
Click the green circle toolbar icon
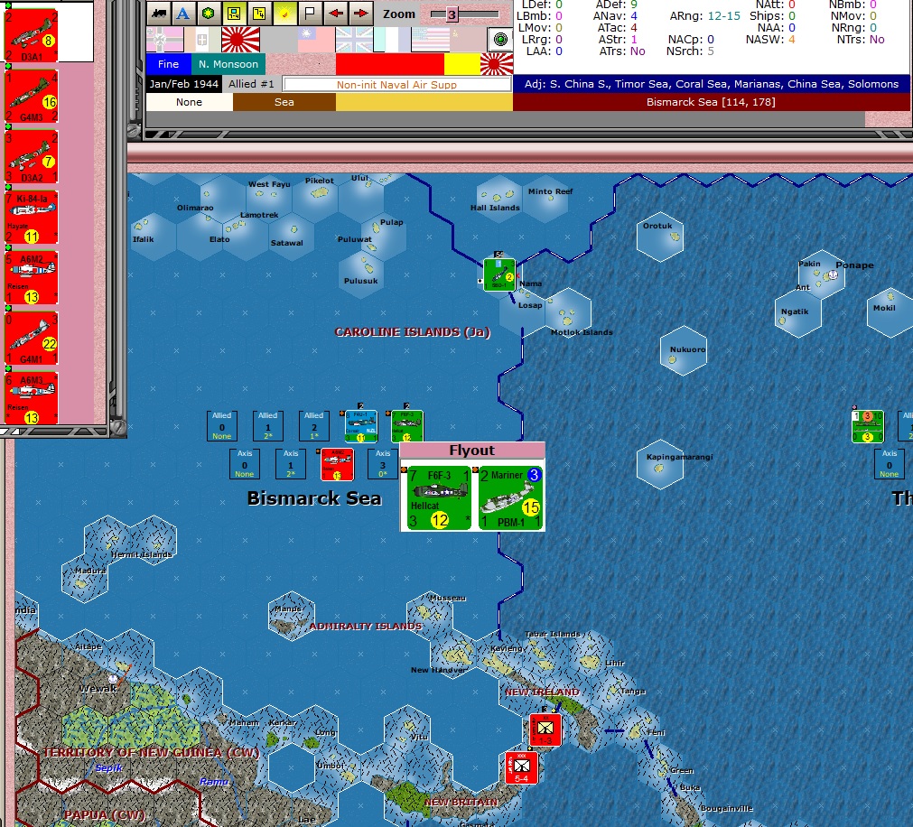pos(209,14)
